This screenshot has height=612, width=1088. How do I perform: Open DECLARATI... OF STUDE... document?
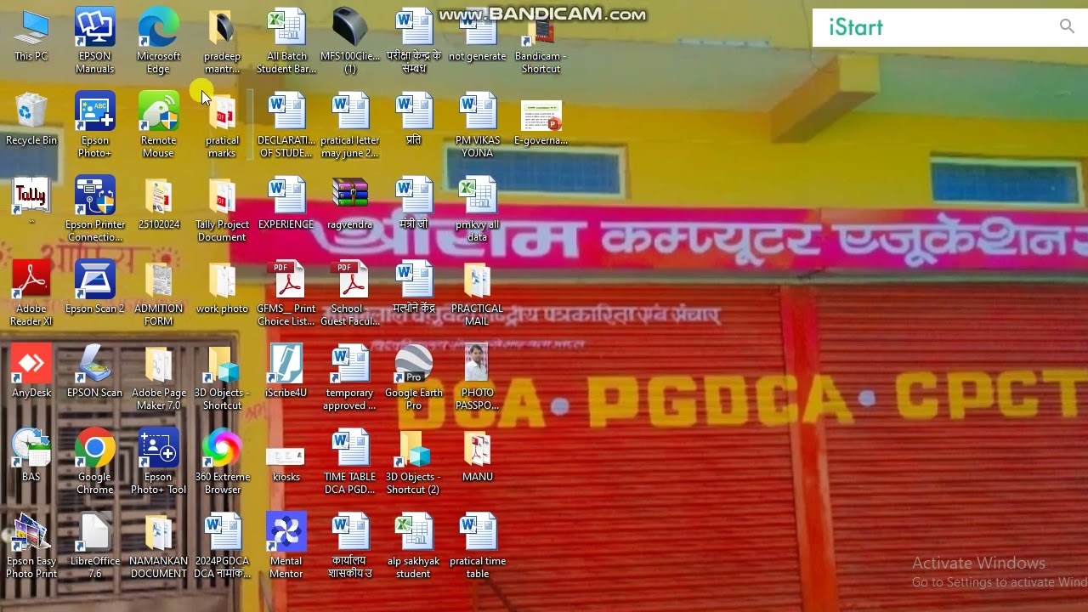point(286,126)
